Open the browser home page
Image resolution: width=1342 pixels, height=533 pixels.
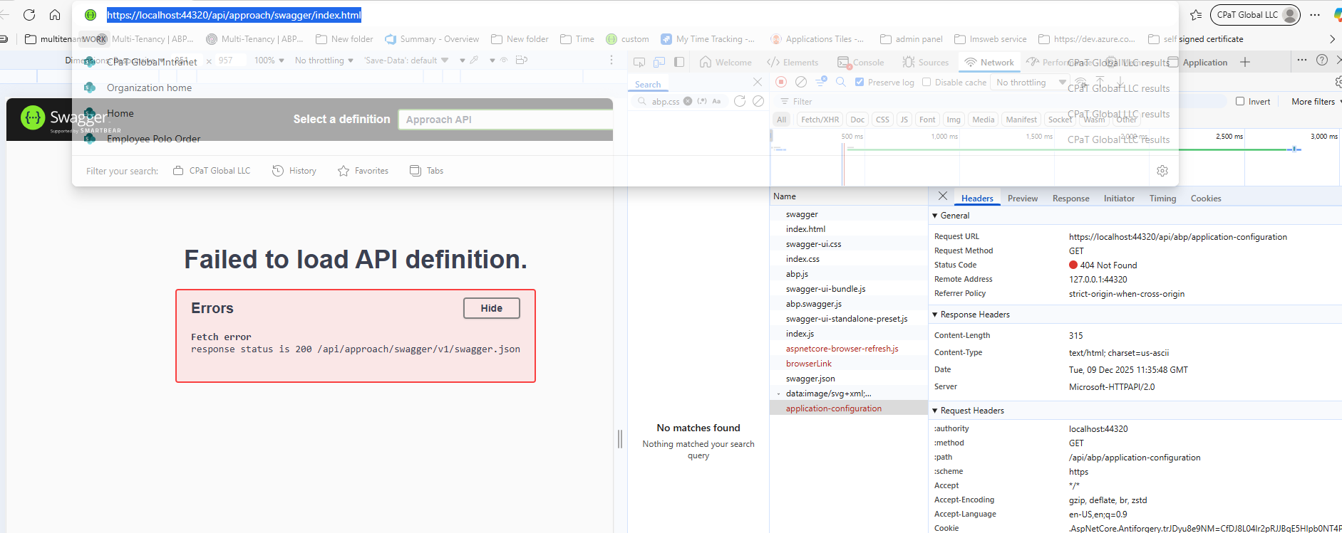(x=55, y=15)
